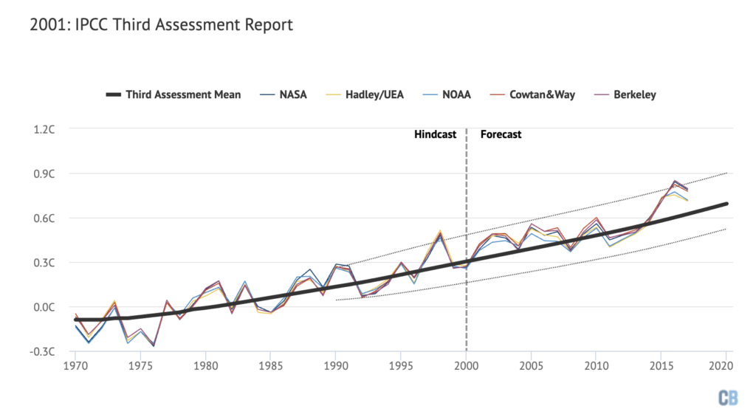The image size is (756, 417).
Task: Click the 1980 x-axis label
Action: 206,366
